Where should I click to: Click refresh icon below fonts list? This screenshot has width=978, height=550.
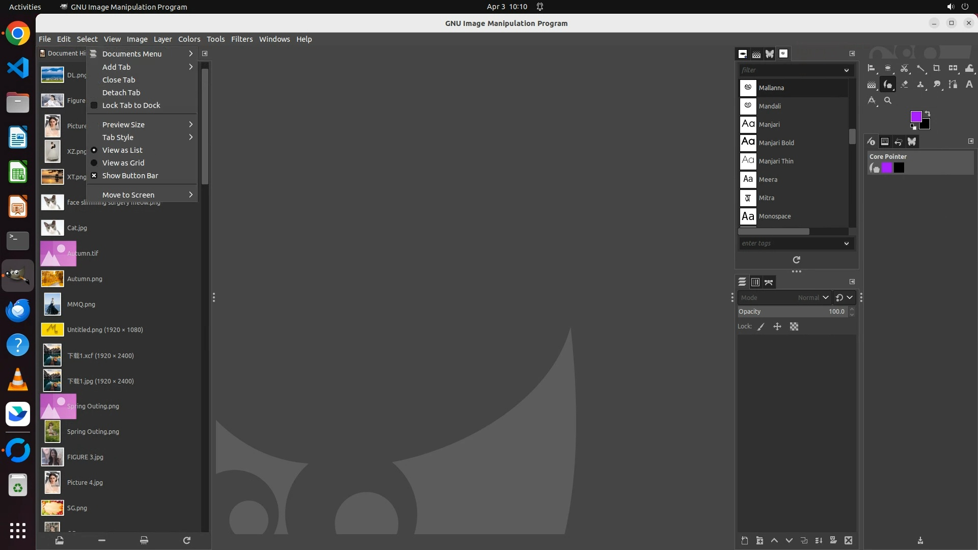pyautogui.click(x=796, y=260)
